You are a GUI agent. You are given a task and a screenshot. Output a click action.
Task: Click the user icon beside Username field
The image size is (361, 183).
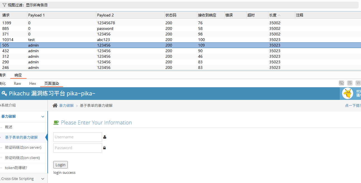pos(105,137)
